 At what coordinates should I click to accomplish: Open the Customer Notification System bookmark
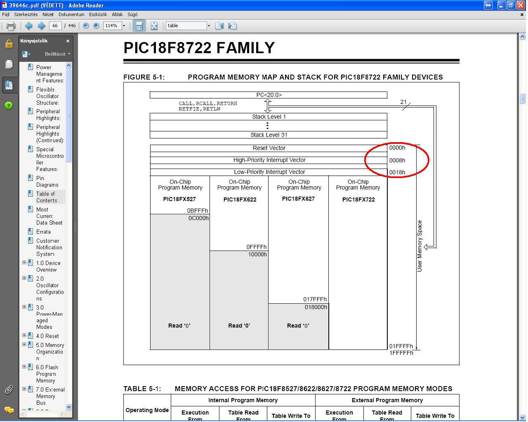click(x=49, y=247)
